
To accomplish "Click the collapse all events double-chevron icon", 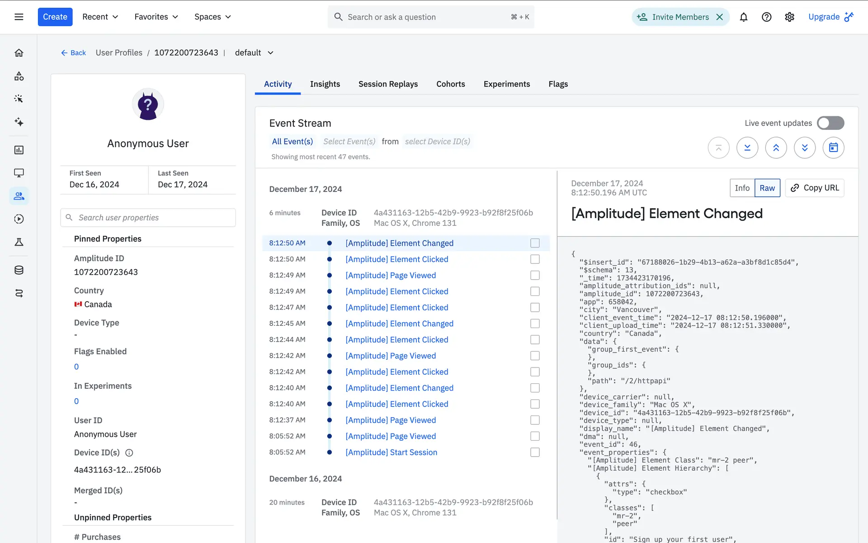I will (776, 148).
